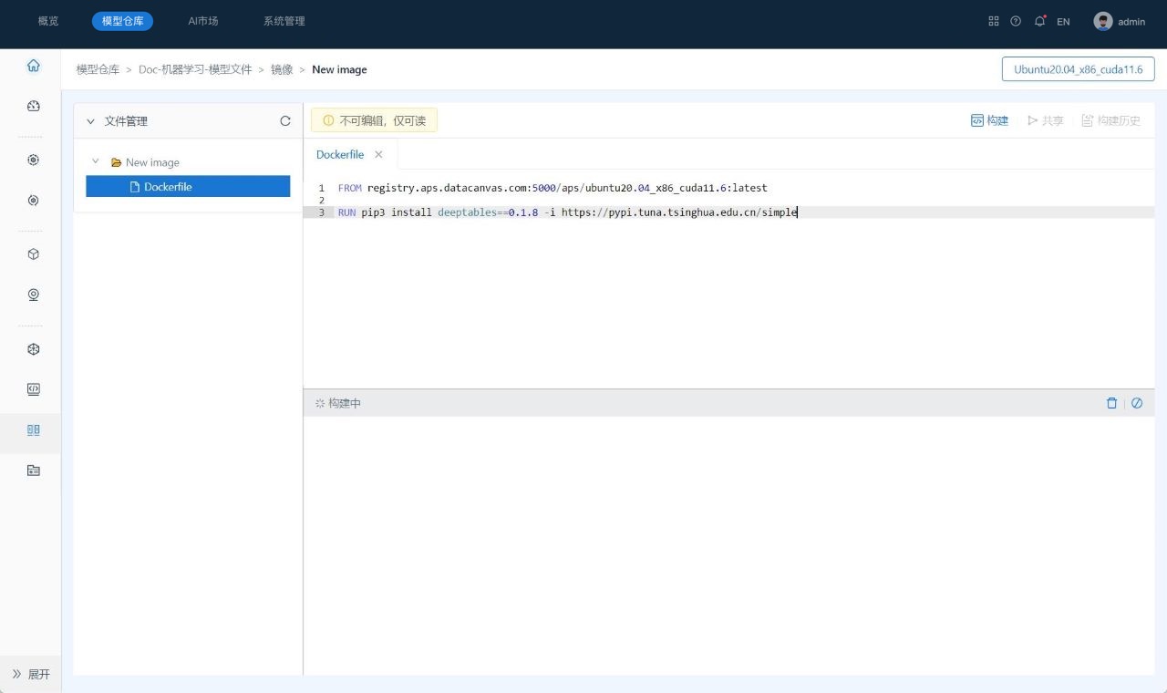Viewport: 1167px width, 693px height.
Task: Click the trash icon in build log panel
Action: [x=1111, y=403]
